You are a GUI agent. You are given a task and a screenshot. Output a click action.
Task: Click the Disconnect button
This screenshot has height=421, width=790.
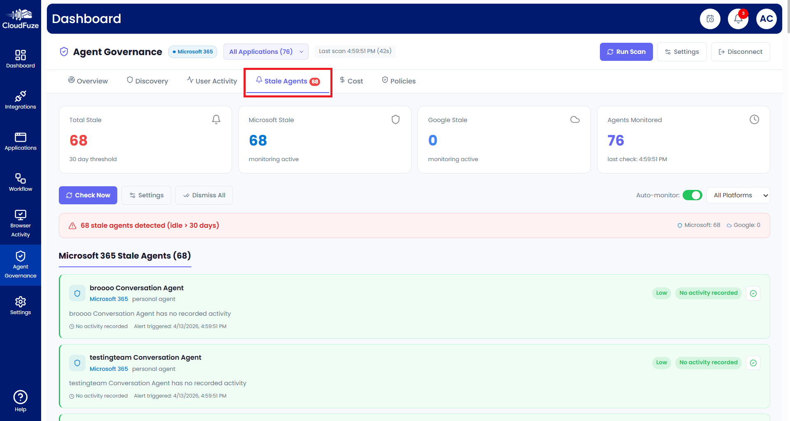pos(740,52)
